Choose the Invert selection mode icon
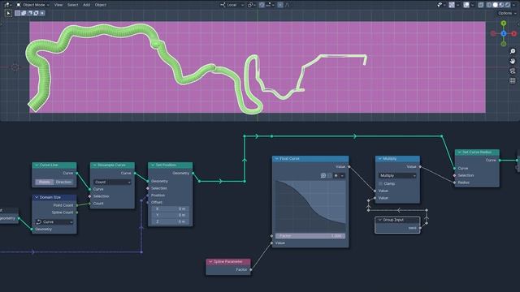This screenshot has height=292, width=520. point(36,13)
